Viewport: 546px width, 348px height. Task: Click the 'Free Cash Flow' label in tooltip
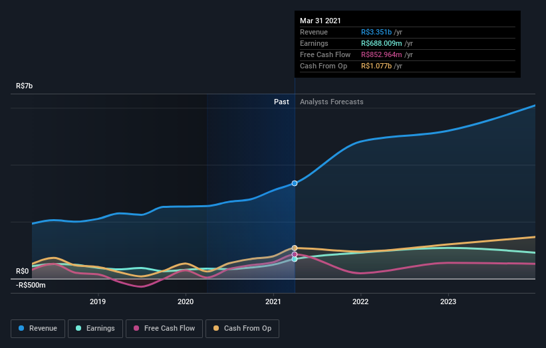click(x=325, y=54)
